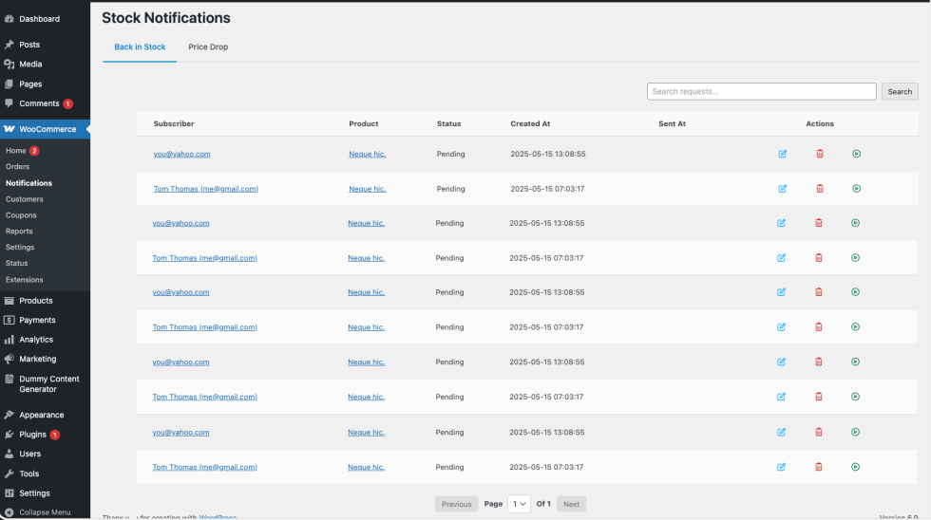Image resolution: width=931 pixels, height=520 pixels.
Task: Open the Plugins icon
Action: (x=9, y=435)
